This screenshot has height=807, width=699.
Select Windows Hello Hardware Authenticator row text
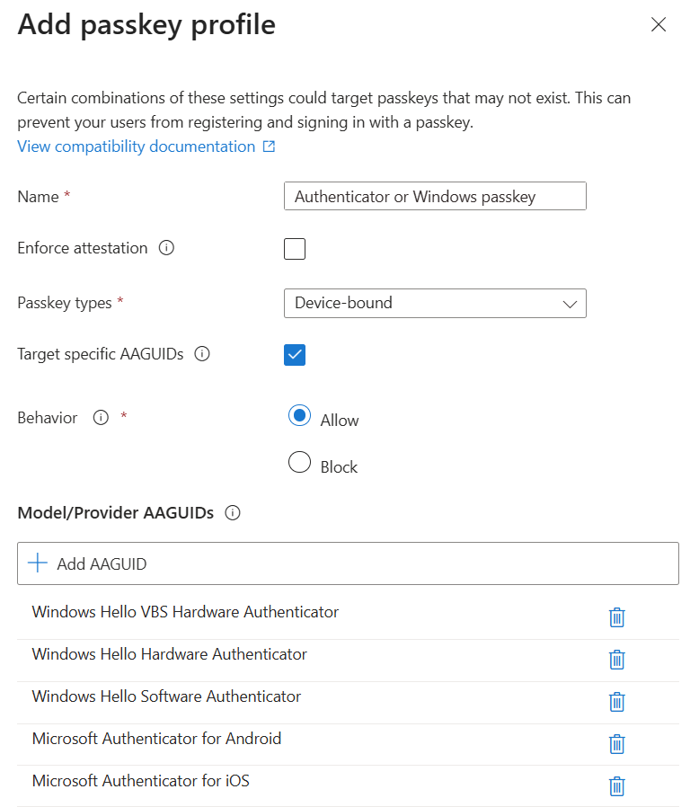(169, 654)
